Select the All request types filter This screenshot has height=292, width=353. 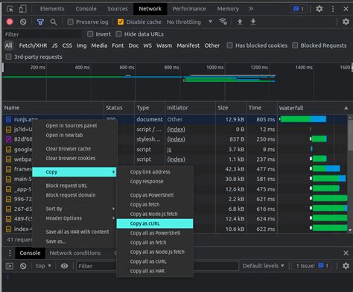tap(9, 45)
